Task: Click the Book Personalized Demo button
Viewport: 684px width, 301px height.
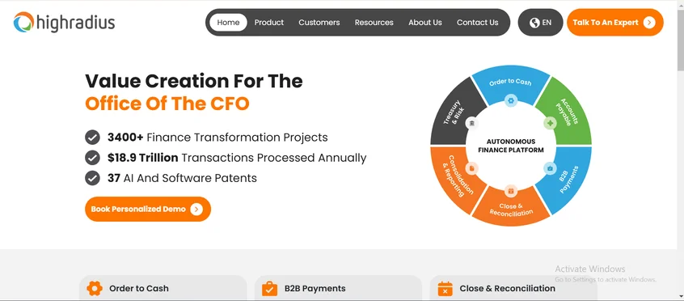Action: [148, 210]
